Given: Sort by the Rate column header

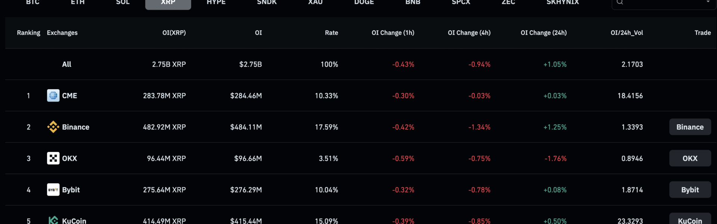Looking at the screenshot, I should coord(331,33).
